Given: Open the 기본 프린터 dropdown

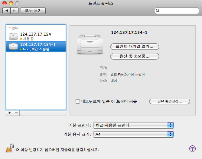Looking at the screenshot, I should [133, 125].
